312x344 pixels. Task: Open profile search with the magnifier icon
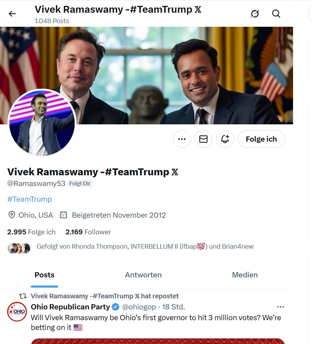click(276, 14)
